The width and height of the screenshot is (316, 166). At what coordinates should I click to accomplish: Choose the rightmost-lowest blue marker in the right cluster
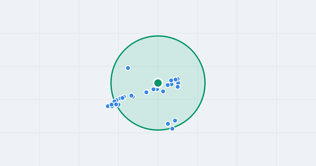click(x=178, y=87)
